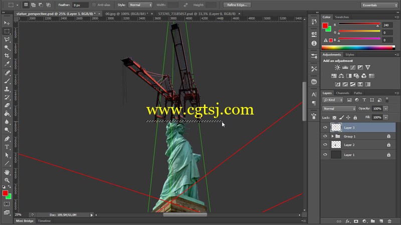
Task: Add a Curves adjustment
Action: (x=353, y=67)
